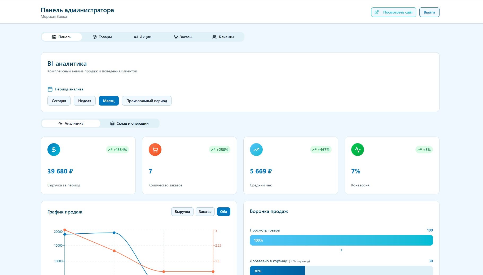Open the Товары tab
The image size is (483, 275).
click(102, 37)
